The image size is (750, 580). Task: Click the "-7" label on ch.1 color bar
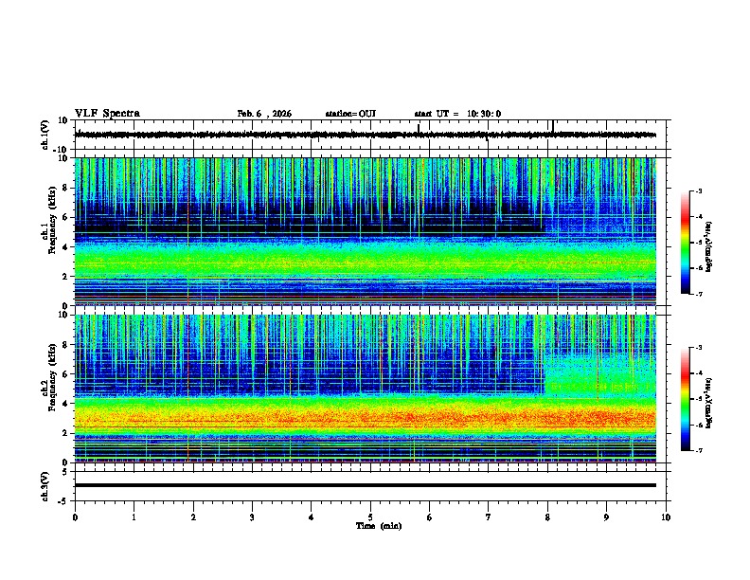pyautogui.click(x=698, y=294)
